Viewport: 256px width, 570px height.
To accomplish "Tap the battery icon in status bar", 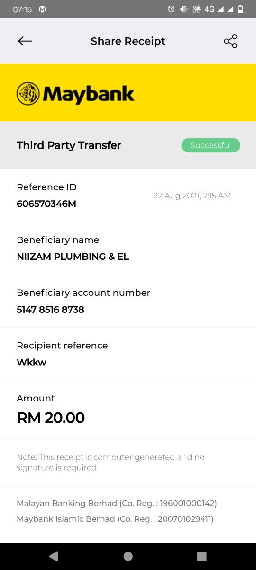I will tap(241, 9).
